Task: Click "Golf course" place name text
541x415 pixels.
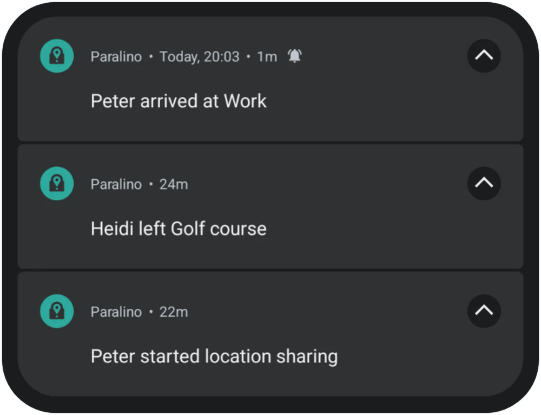Action: (x=219, y=229)
